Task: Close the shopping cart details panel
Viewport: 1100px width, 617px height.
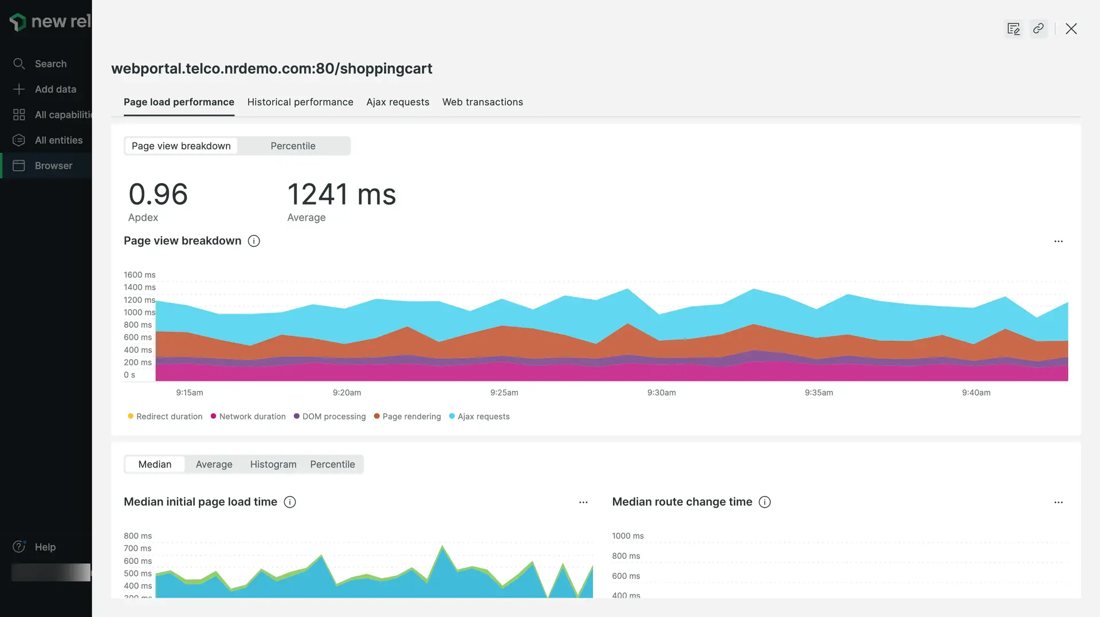Action: click(1071, 29)
